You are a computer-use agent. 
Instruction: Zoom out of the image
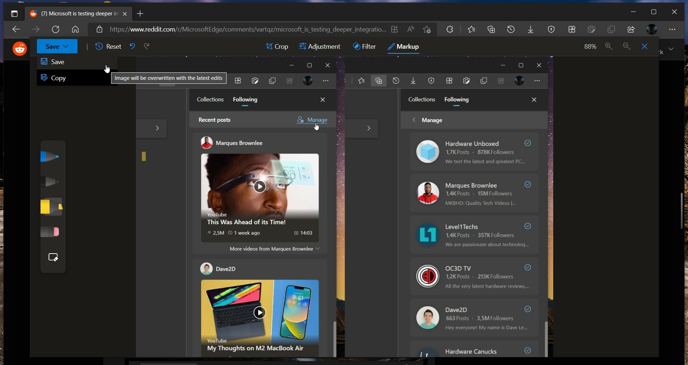(x=626, y=46)
